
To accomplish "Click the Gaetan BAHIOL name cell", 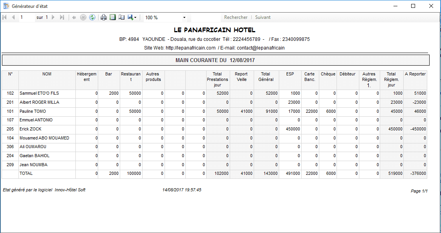I will pyautogui.click(x=47, y=156).
